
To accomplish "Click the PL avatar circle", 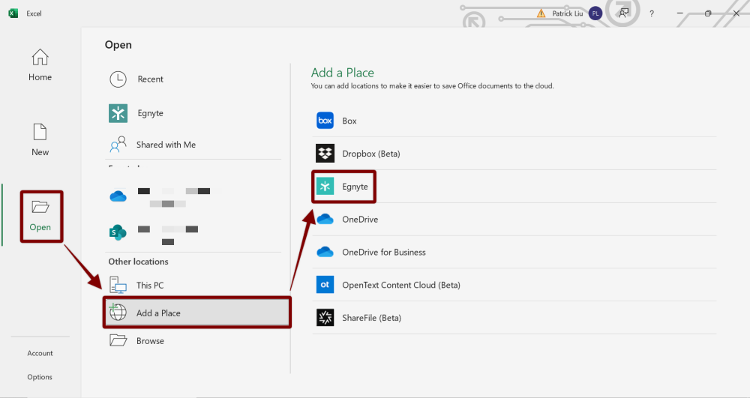I will tap(595, 13).
